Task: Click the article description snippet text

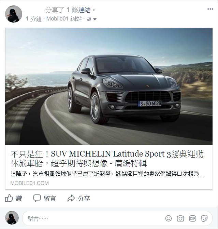Action: pyautogui.click(x=107, y=174)
